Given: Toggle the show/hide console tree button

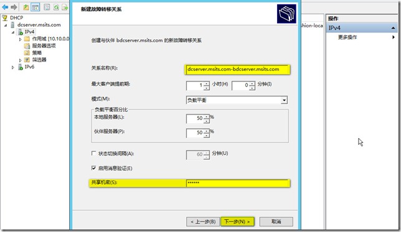Looking at the screenshot, I should click(x=35, y=7).
